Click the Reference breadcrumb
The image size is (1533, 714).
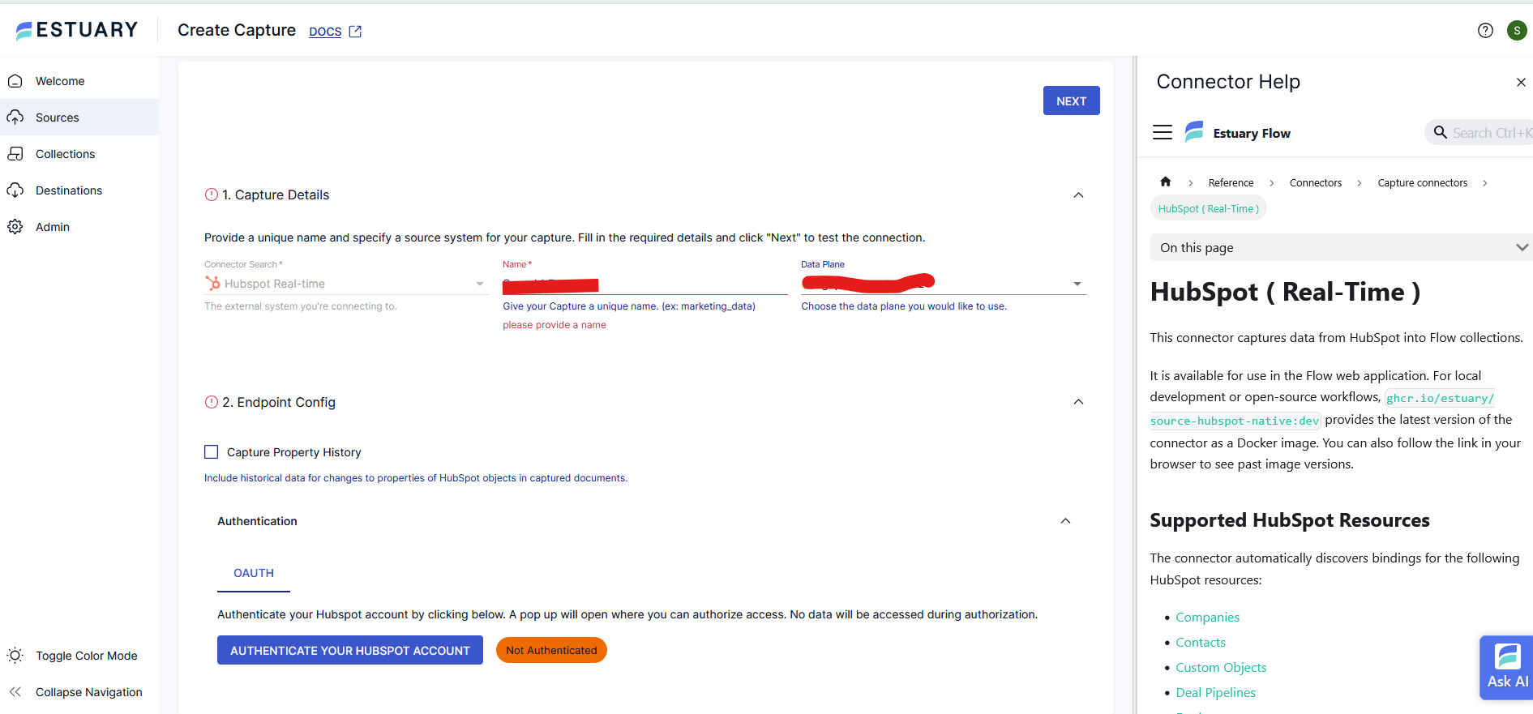(x=1231, y=182)
